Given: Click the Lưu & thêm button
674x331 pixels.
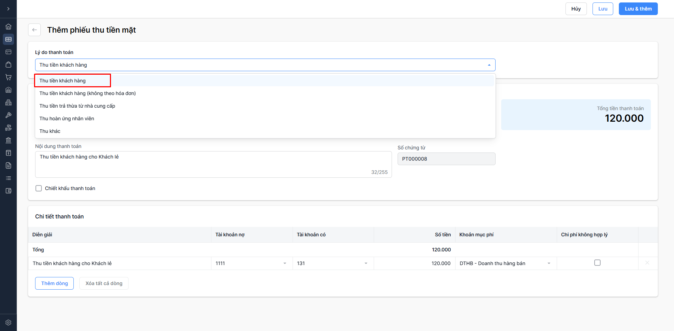Looking at the screenshot, I should click(638, 9).
